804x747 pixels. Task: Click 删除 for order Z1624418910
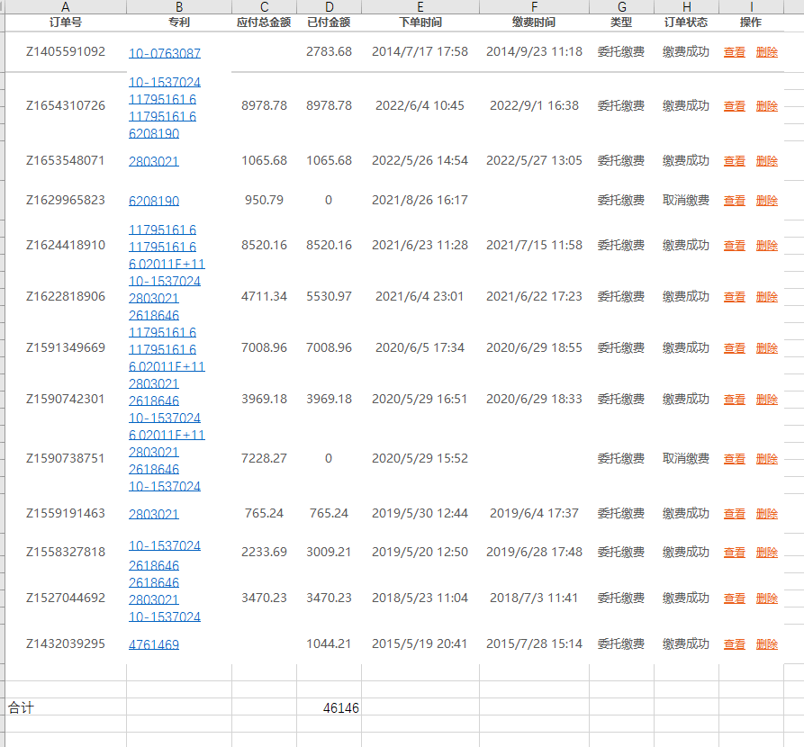tap(767, 246)
